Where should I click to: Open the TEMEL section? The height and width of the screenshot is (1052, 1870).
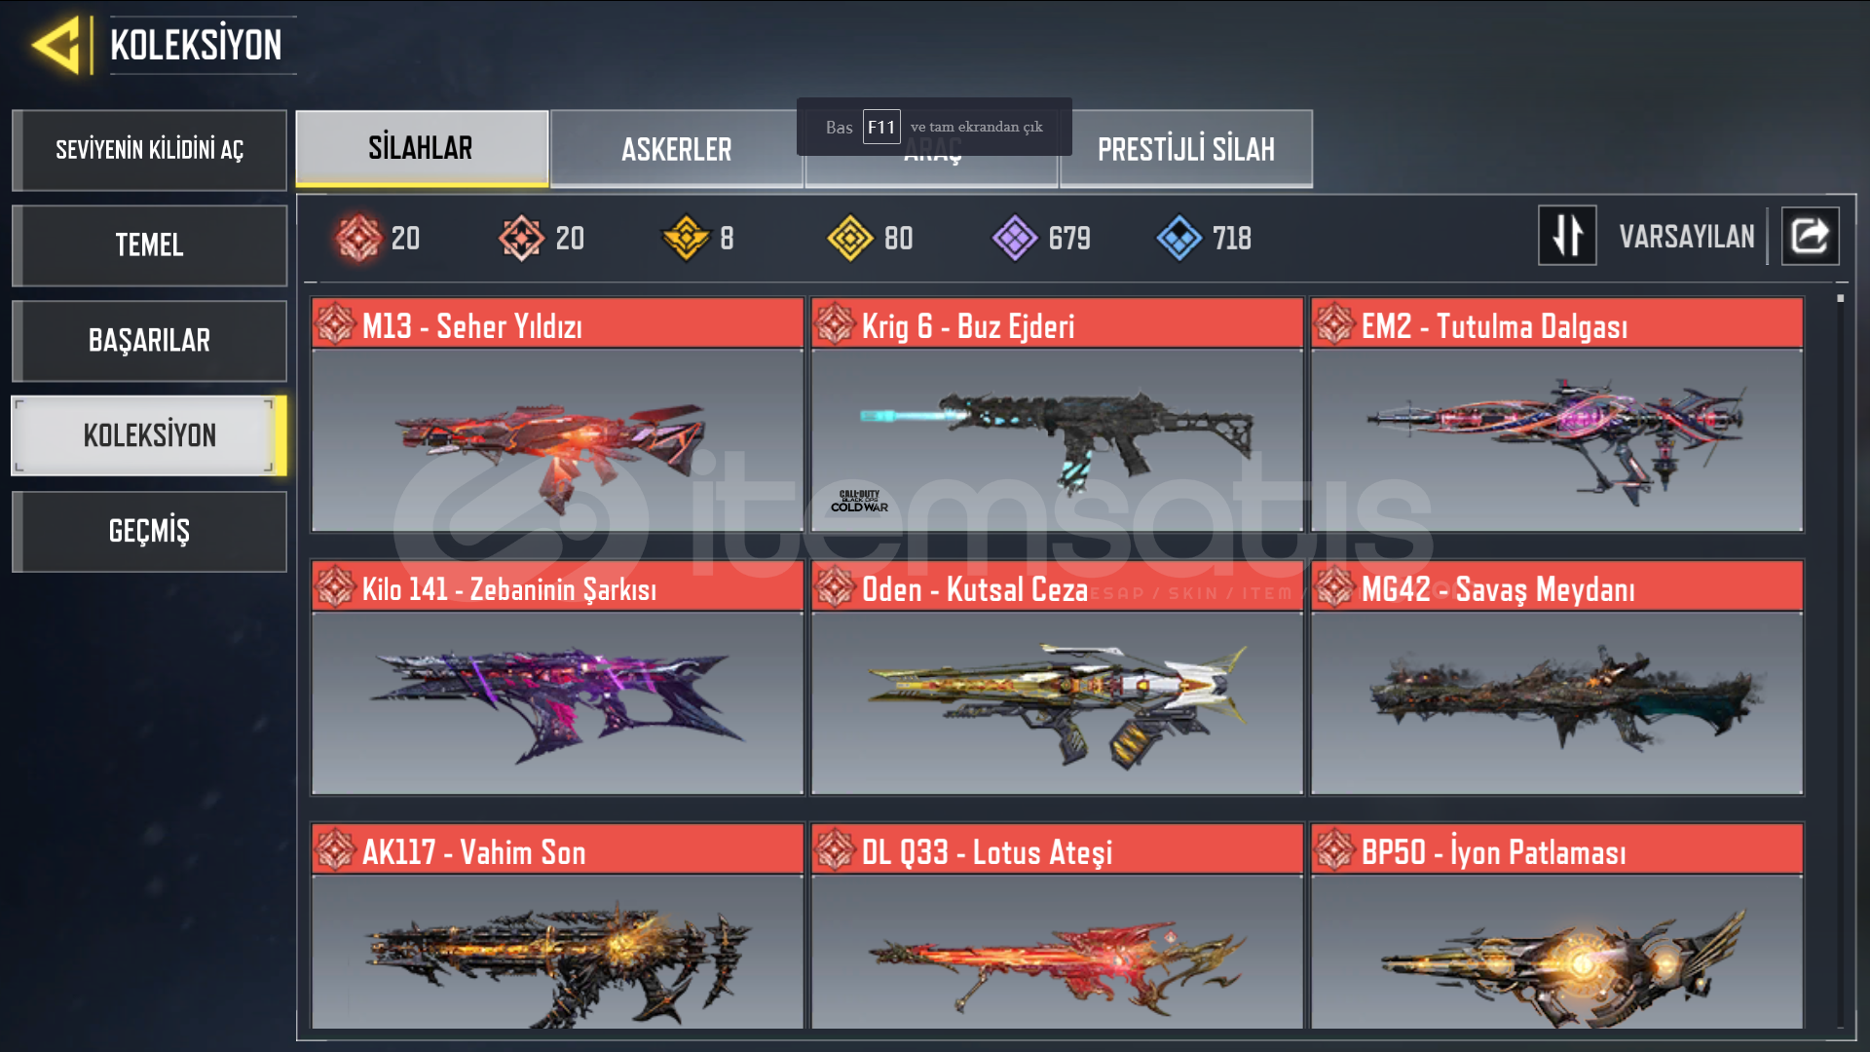(x=149, y=245)
